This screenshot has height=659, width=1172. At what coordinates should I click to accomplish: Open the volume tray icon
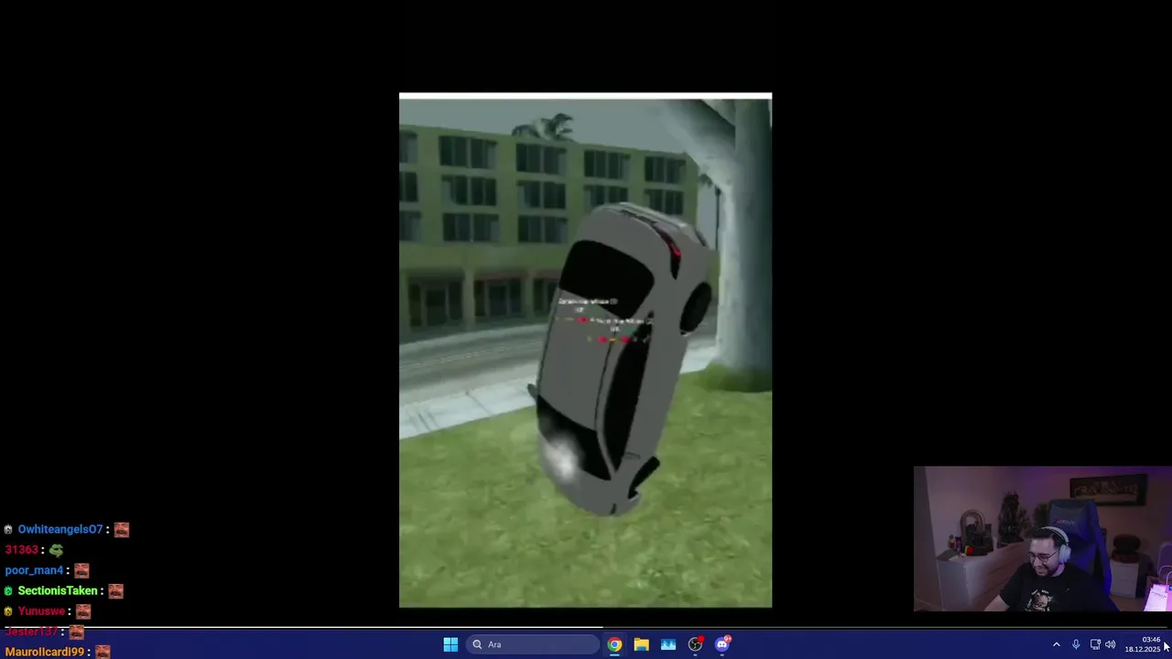pos(1111,644)
